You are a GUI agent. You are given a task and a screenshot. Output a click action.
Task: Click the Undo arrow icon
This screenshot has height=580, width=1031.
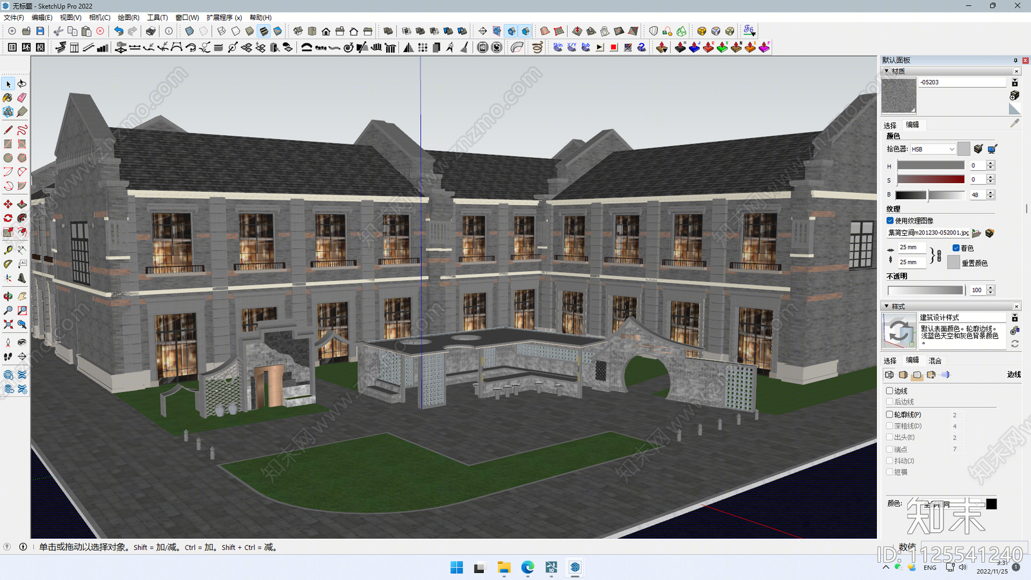(x=119, y=31)
